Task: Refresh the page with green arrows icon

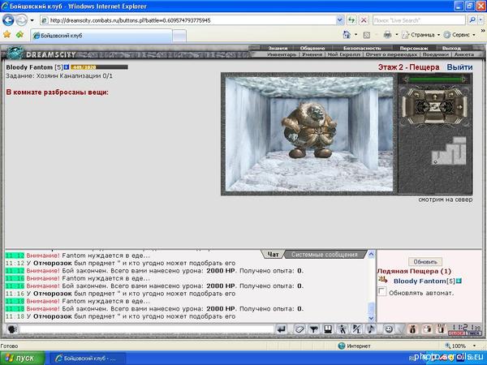Action: [351, 20]
